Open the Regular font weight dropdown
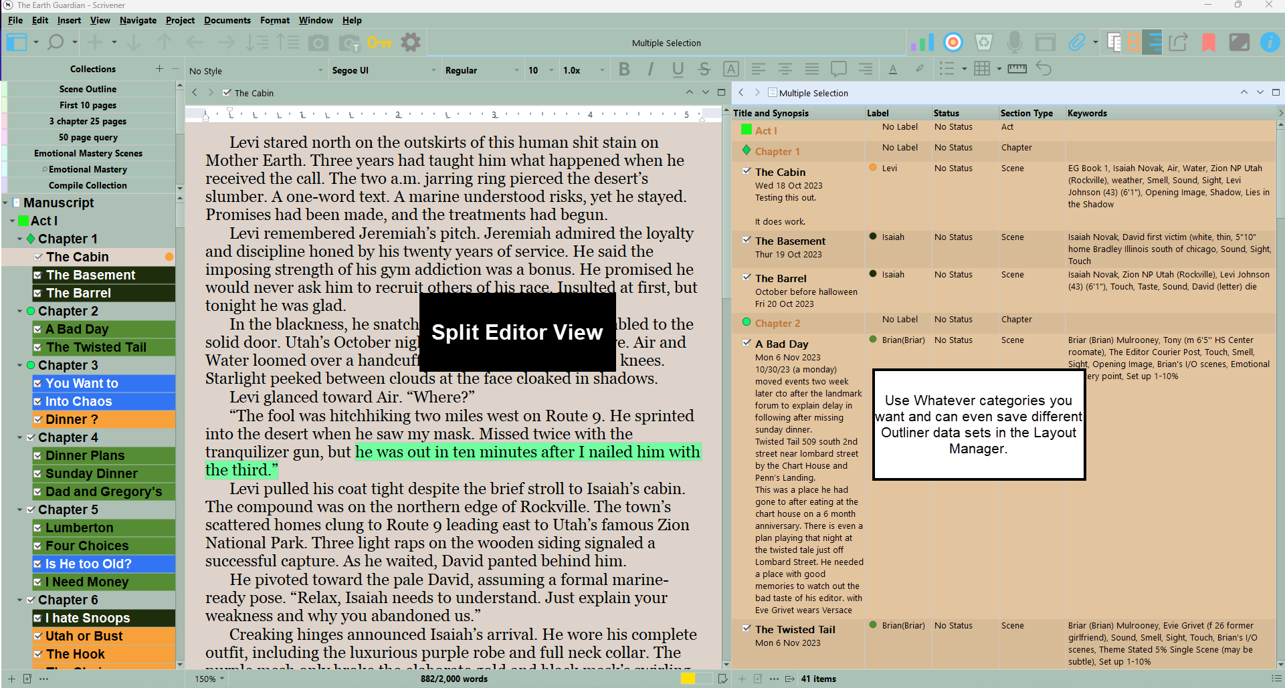1285x688 pixels. 482,70
